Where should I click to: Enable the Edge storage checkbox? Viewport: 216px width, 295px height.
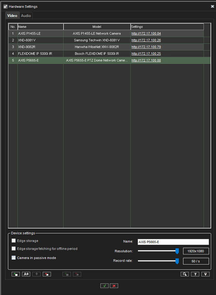pos(14,241)
